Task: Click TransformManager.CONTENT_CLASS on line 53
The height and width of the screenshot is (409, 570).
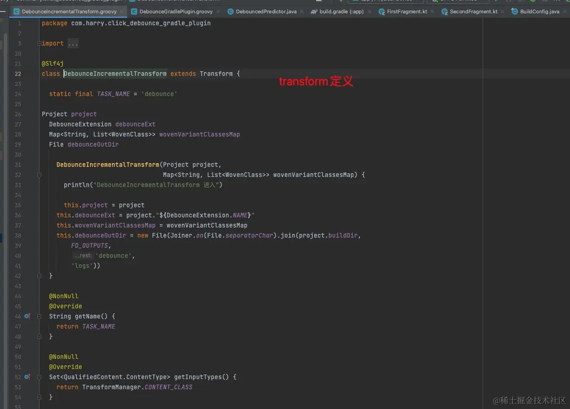Action: 137,387
